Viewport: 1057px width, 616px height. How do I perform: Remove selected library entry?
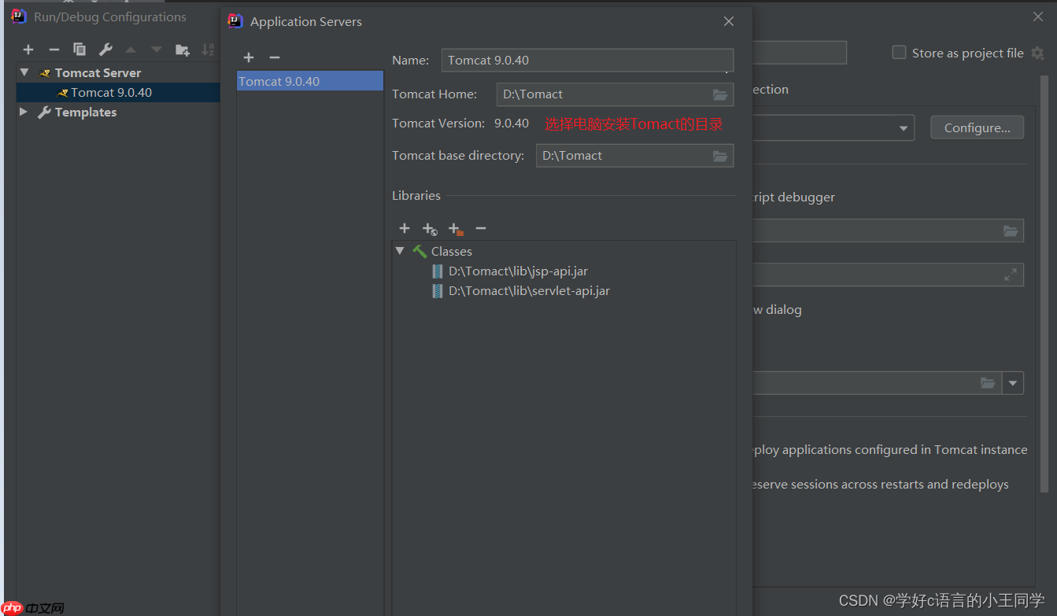point(481,228)
